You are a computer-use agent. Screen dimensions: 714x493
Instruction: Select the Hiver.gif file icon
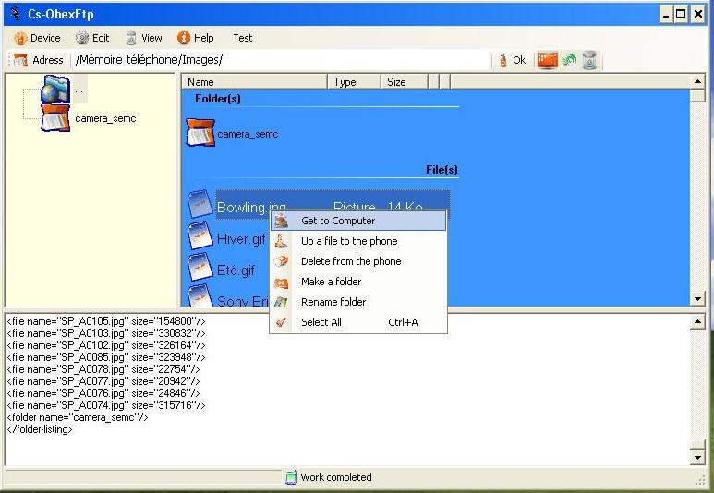[x=200, y=237]
